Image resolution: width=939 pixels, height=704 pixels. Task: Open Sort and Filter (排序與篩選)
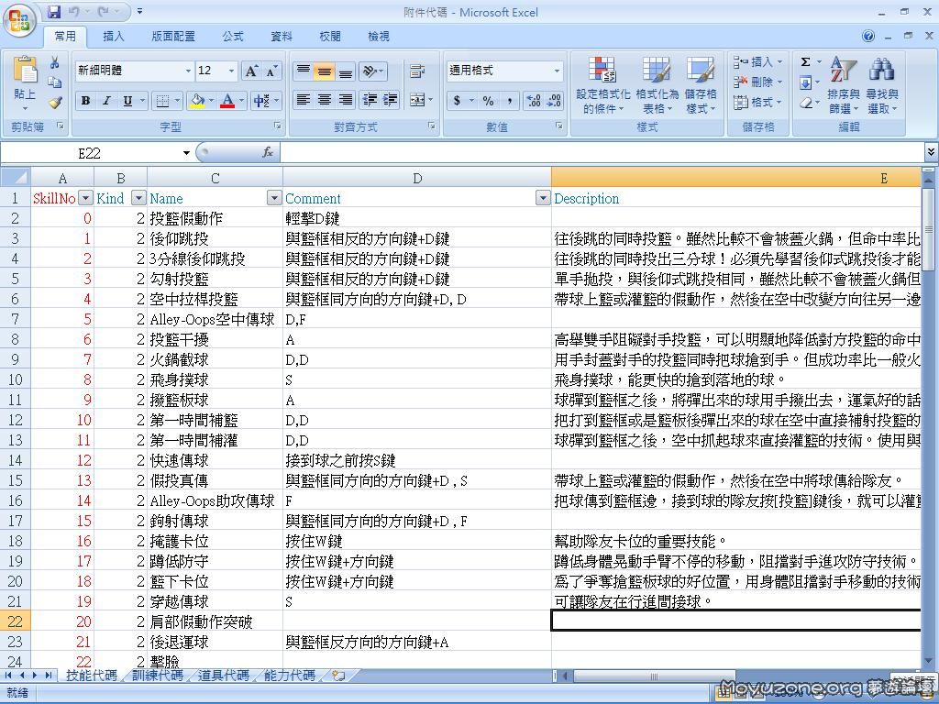coord(843,86)
